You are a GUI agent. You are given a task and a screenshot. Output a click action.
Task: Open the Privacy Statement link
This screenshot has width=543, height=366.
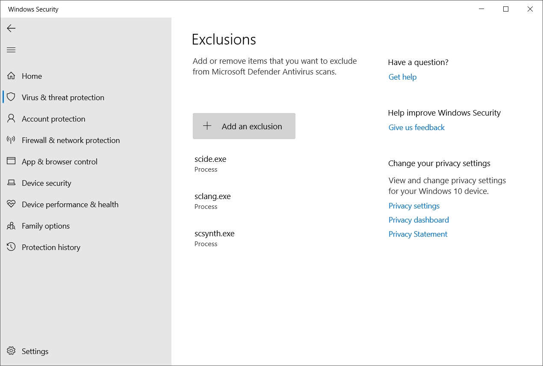click(x=418, y=234)
